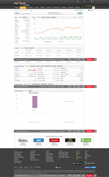Switch to the Stats tab
The height and width of the screenshot is (177, 109).
click(20, 18)
